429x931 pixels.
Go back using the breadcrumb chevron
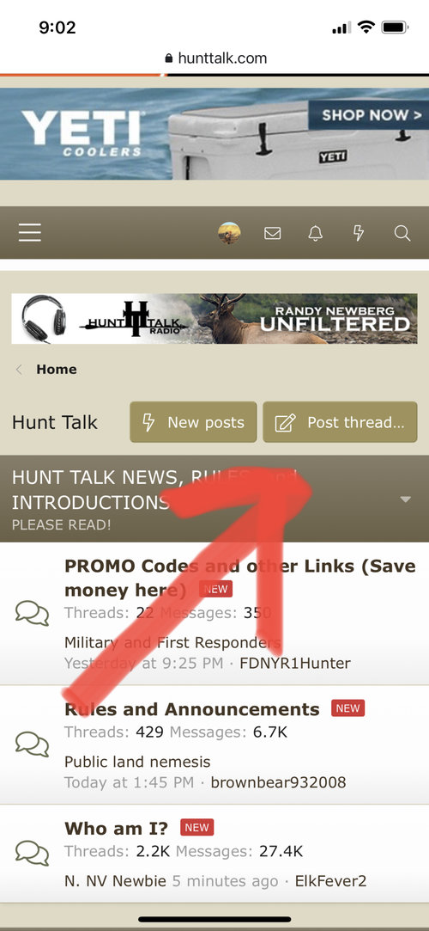coord(19,370)
